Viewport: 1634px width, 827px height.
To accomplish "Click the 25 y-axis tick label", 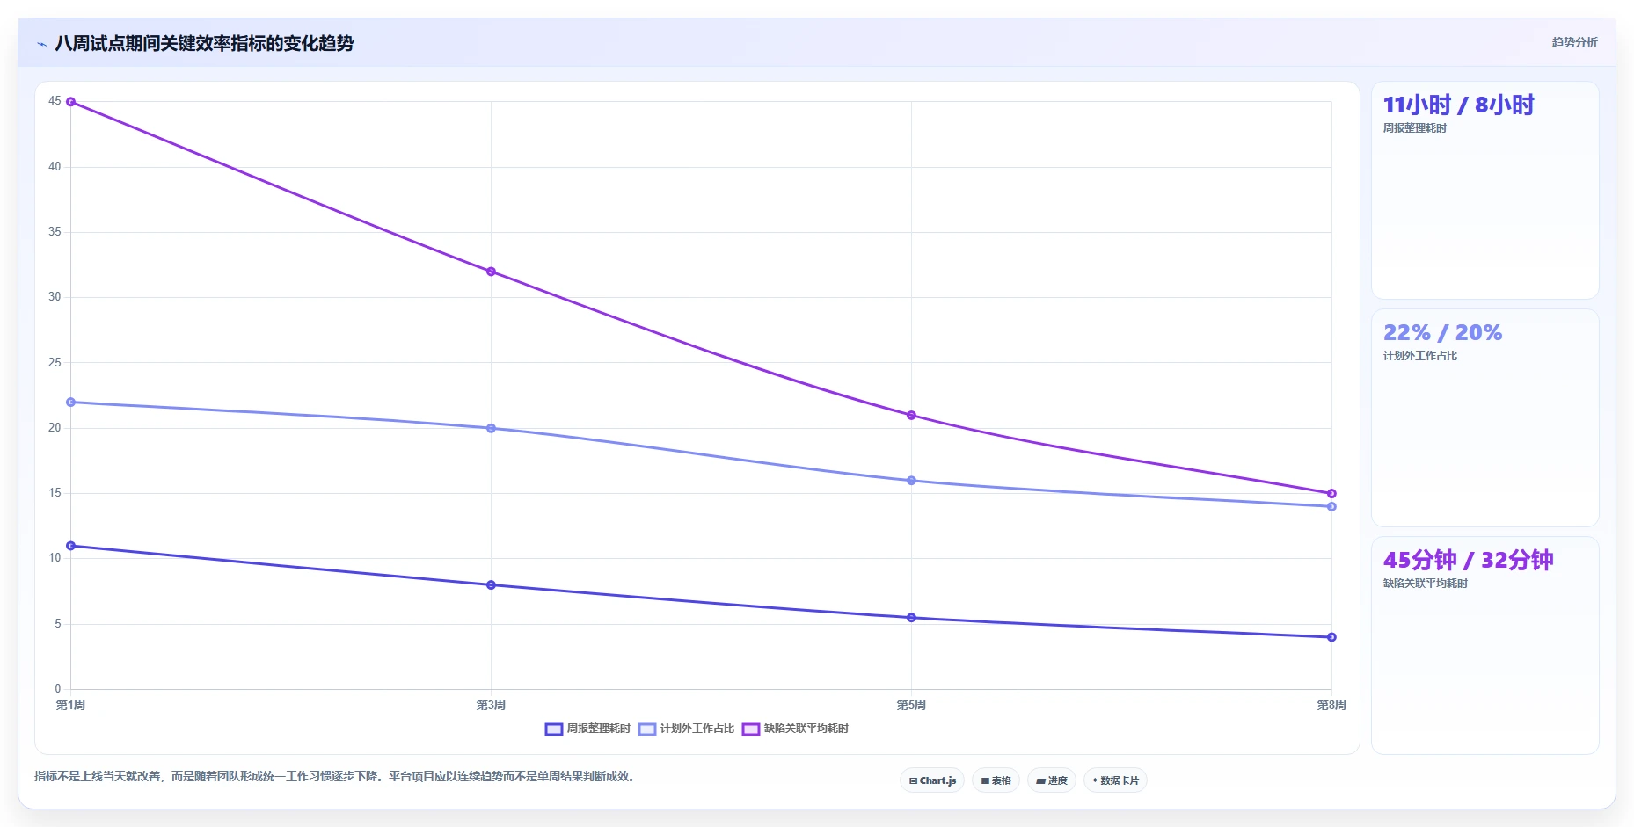I will (55, 362).
